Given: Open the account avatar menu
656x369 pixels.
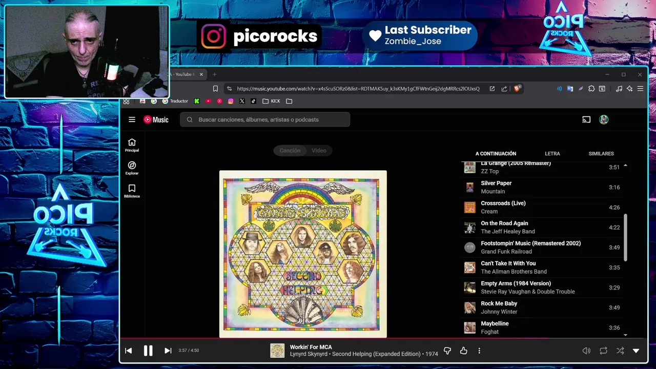Looking at the screenshot, I should [x=604, y=119].
